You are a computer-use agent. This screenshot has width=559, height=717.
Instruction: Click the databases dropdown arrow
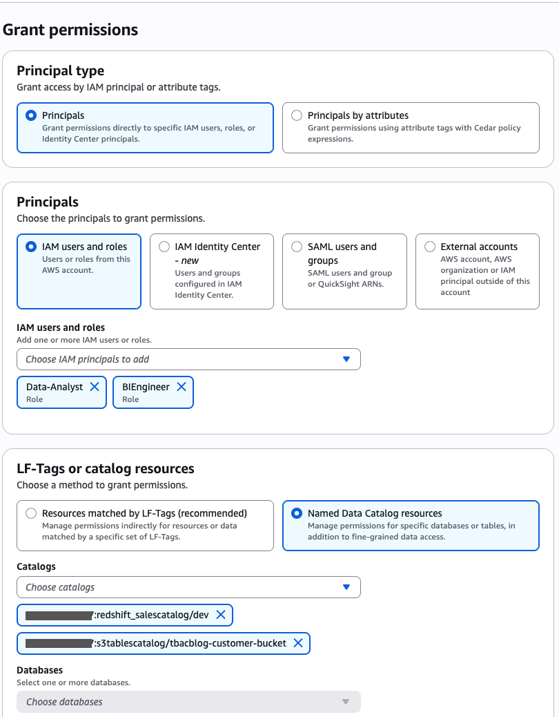(346, 702)
